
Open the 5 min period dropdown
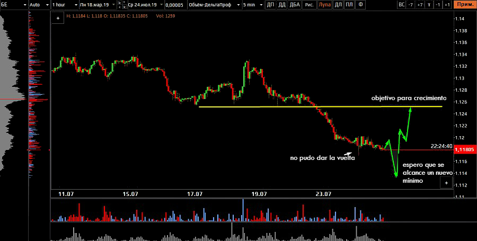coord(252,5)
